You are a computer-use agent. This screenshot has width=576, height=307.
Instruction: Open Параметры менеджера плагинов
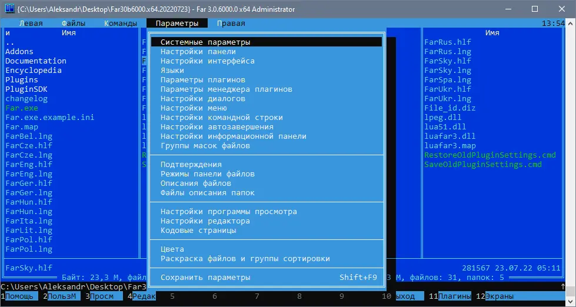[267, 89]
